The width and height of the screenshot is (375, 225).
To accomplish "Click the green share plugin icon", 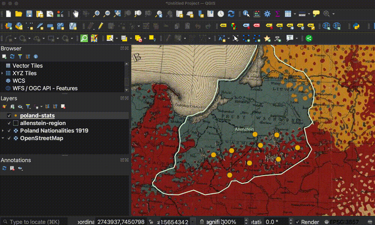I will 309,38.
